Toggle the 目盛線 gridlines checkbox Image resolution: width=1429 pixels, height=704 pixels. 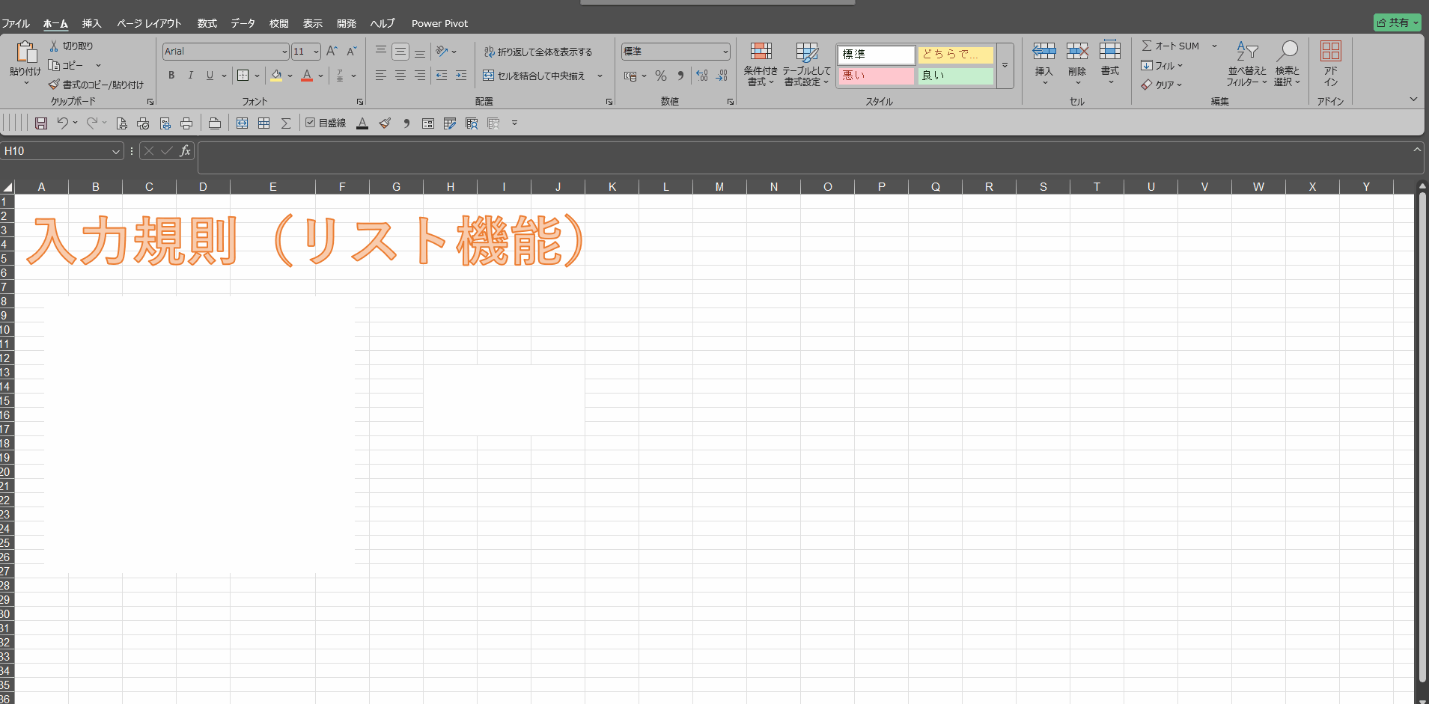pyautogui.click(x=311, y=123)
